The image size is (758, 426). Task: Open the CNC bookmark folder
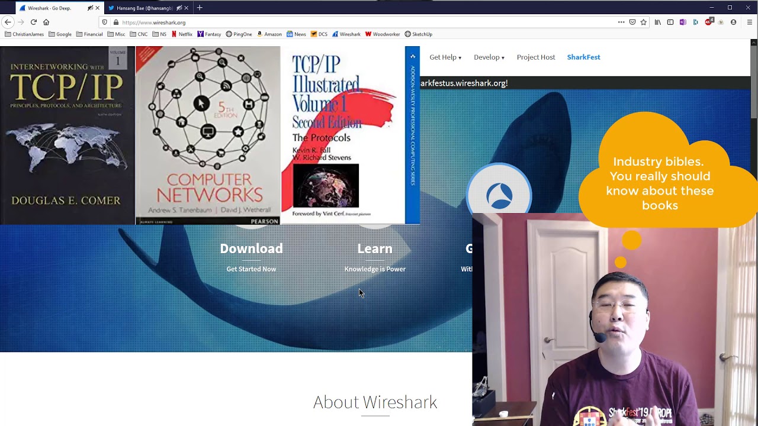[x=139, y=34]
